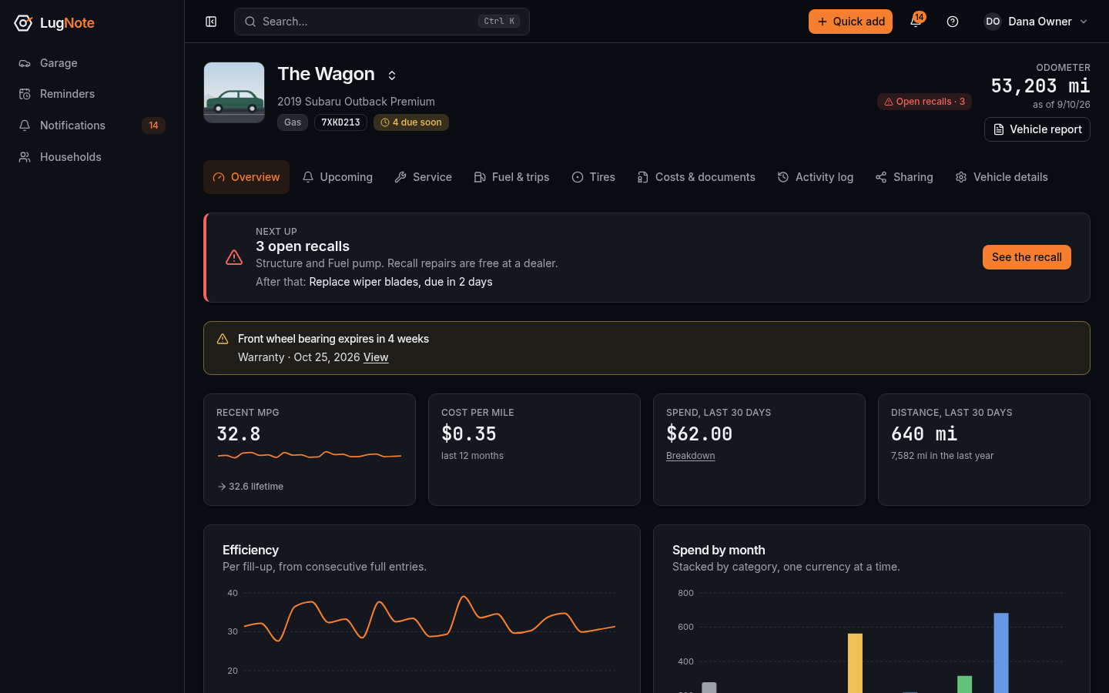Image resolution: width=1109 pixels, height=693 pixels.
Task: Click the $0.35 cost per mile value
Action: pyautogui.click(x=469, y=434)
